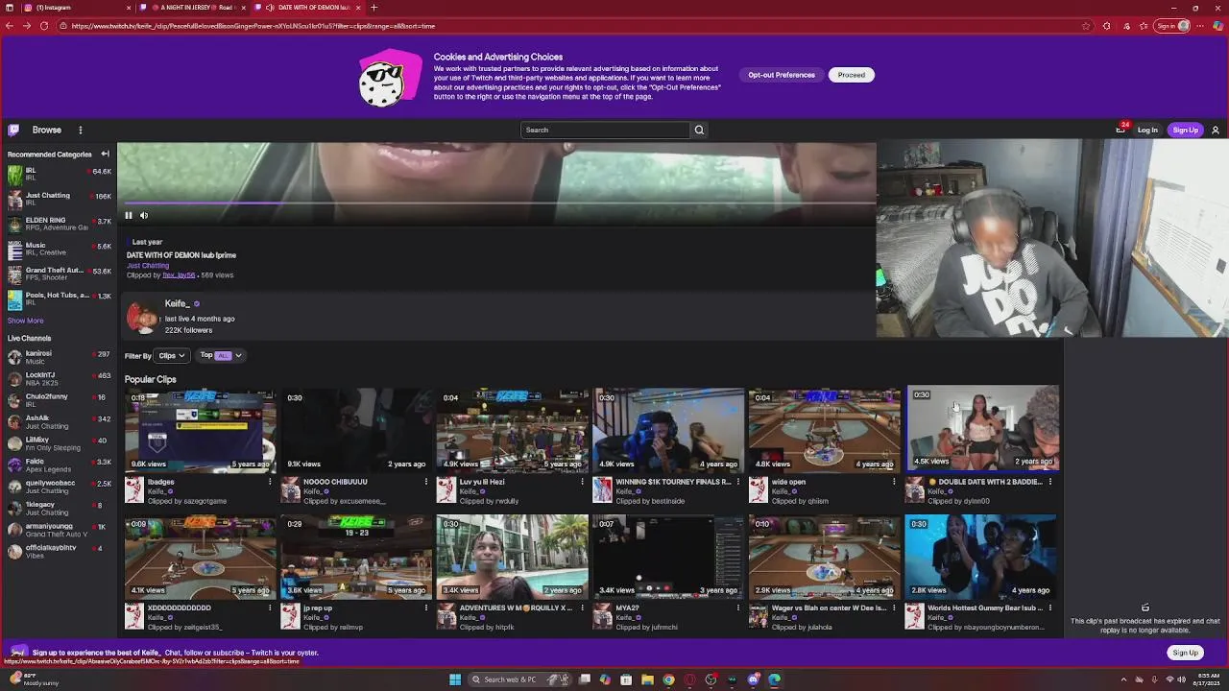
Task: Open the notifications icon showing 24
Action: pos(1121,129)
